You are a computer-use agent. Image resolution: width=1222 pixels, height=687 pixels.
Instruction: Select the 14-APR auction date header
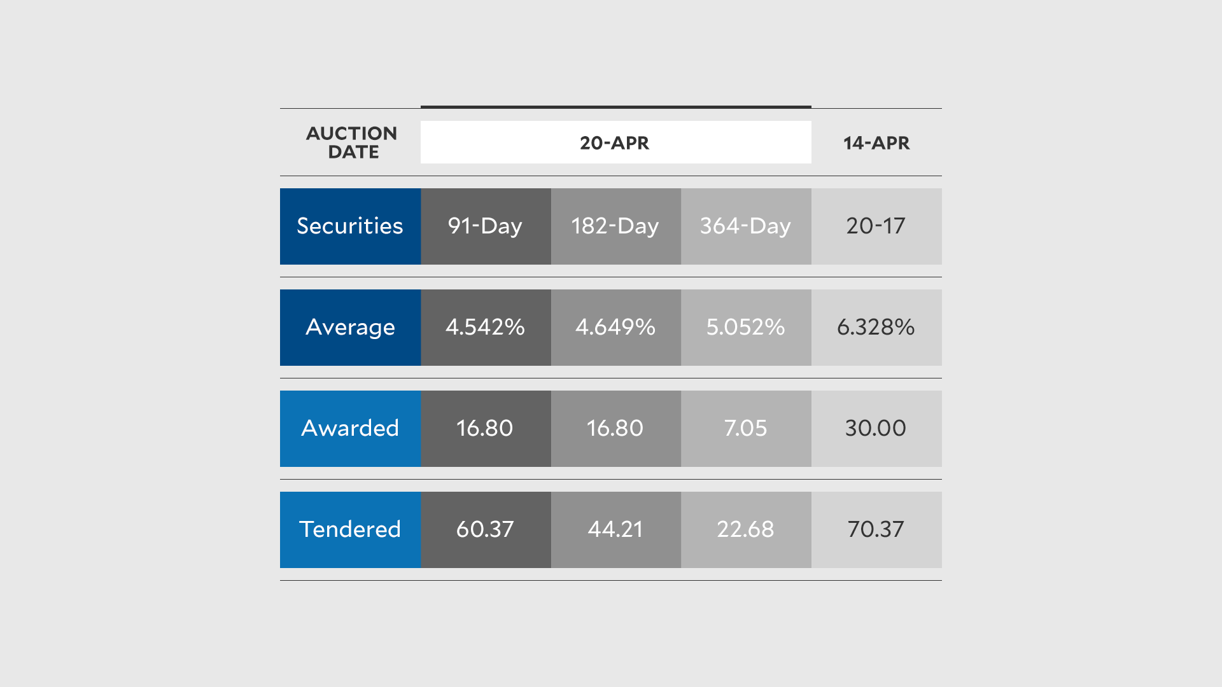pos(876,142)
